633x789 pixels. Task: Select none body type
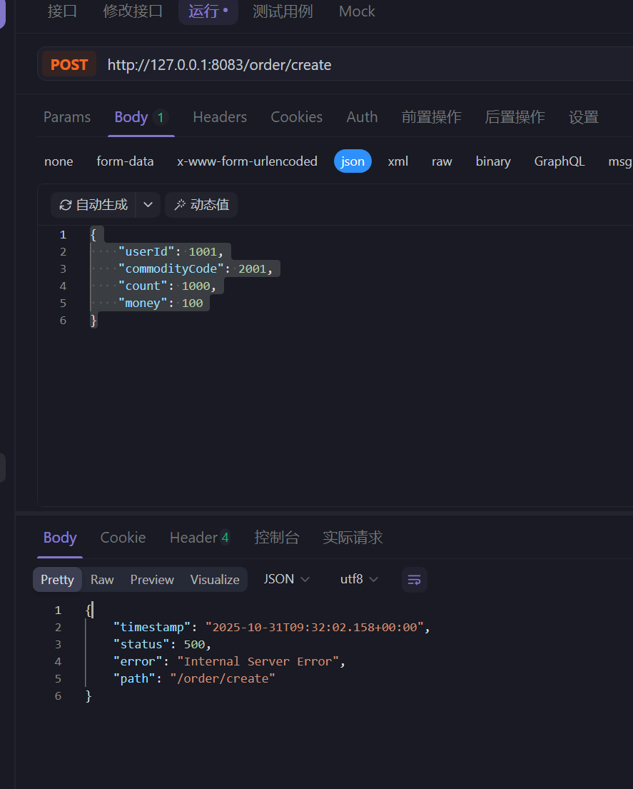59,161
